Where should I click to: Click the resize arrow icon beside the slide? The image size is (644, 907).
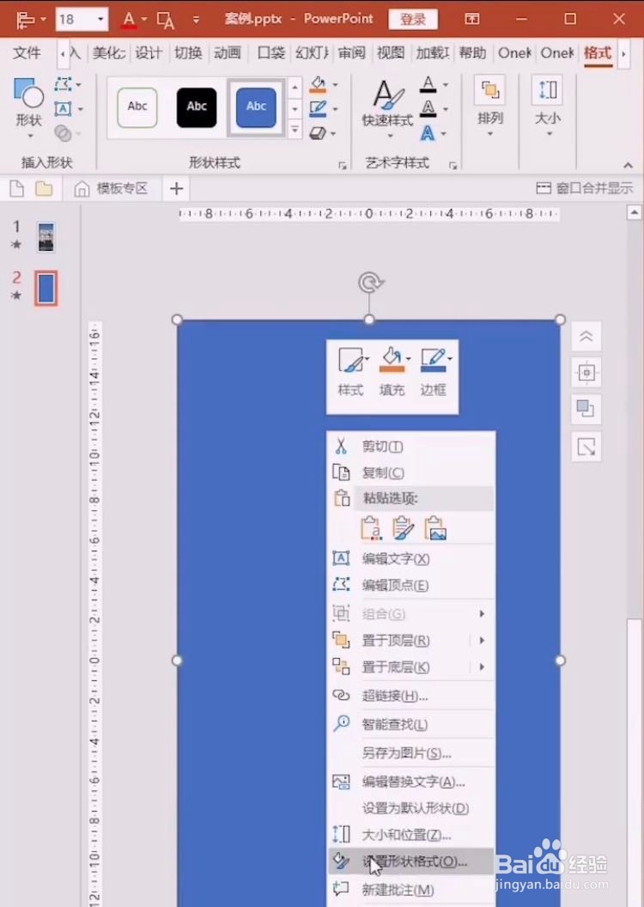(586, 447)
